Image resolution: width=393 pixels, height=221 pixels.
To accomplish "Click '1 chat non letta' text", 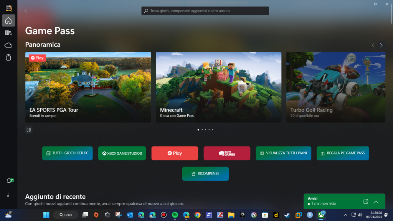I will (x=323, y=204).
